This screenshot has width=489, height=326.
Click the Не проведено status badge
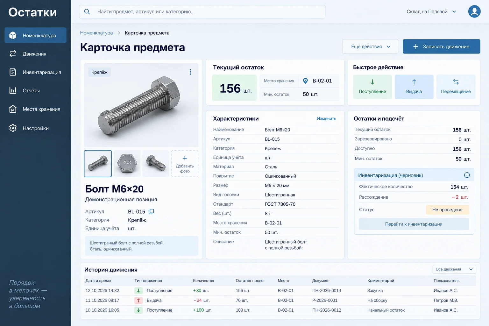tap(447, 209)
